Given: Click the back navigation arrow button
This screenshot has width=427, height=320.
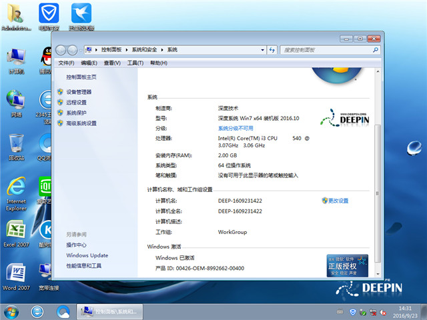Looking at the screenshot, I should click(x=61, y=50).
